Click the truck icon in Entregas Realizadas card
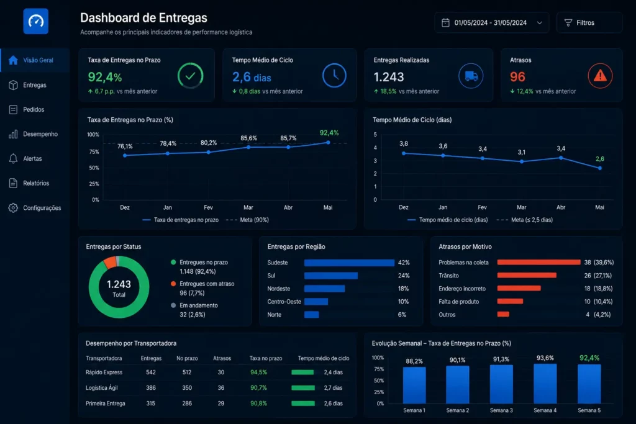This screenshot has height=424, width=636. (471, 76)
